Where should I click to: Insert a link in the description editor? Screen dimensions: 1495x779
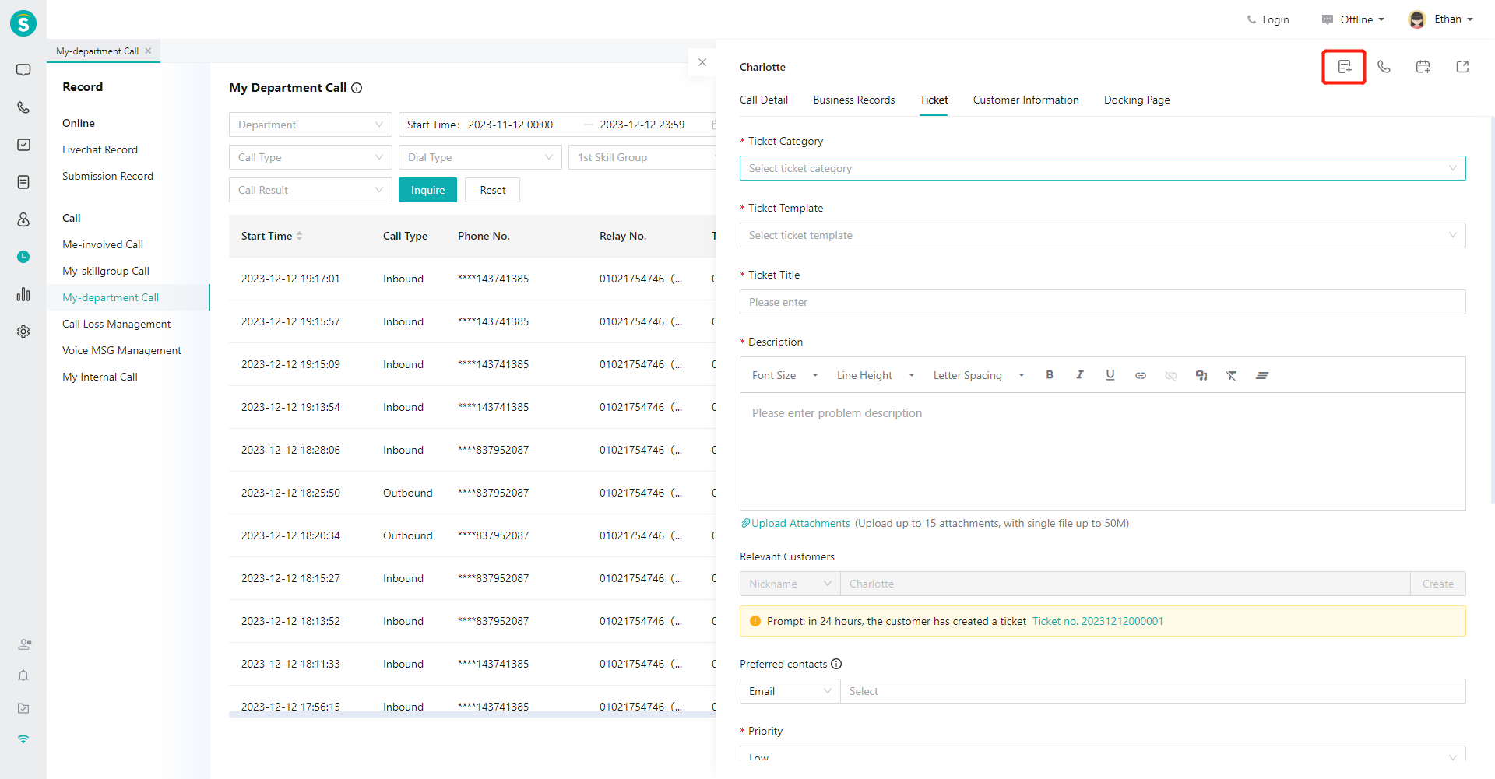(1141, 375)
